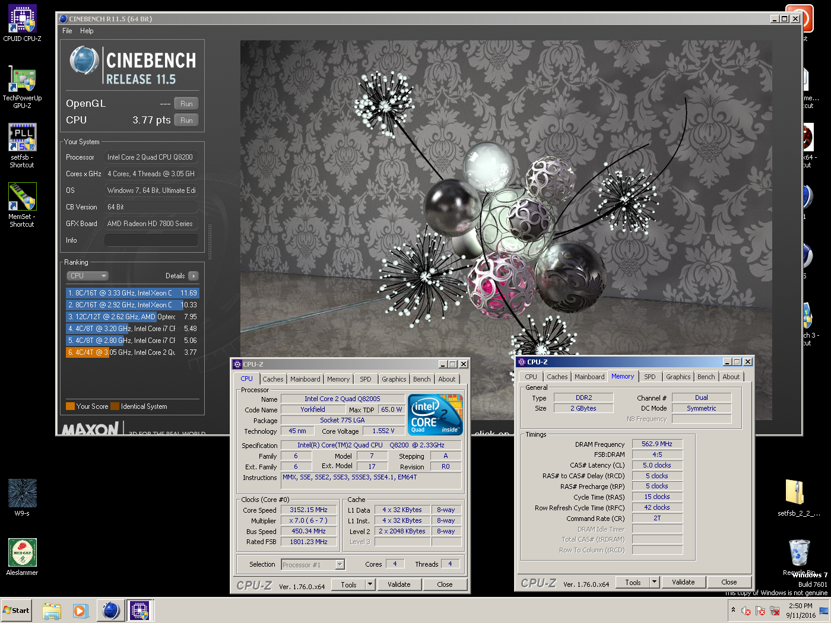Run the CPU benchmark
The image size is (831, 623).
186,120
